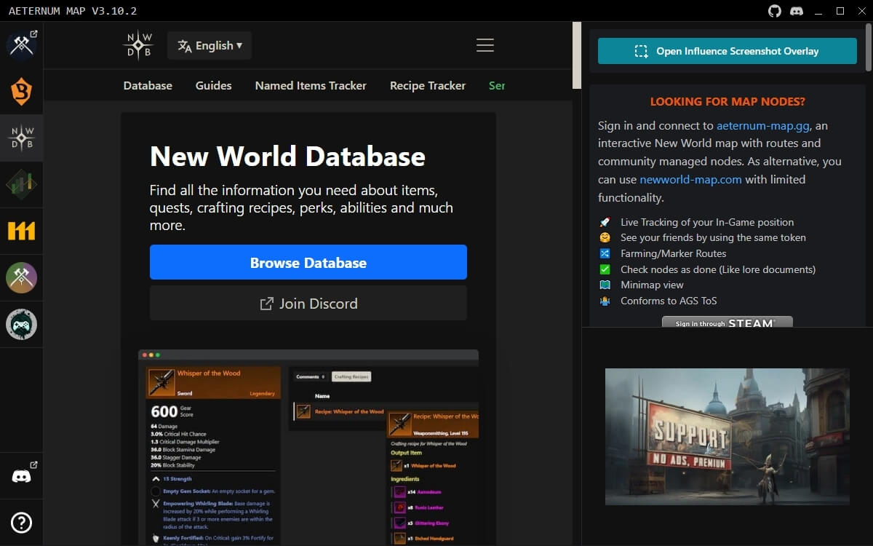Viewport: 873px width, 546px height.
Task: Open Influence Screenshot Overlay
Action: (x=727, y=51)
